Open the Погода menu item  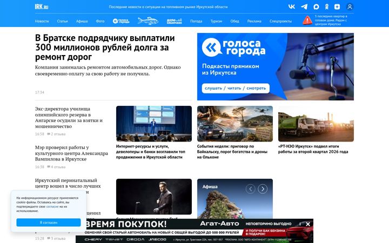pos(196,21)
